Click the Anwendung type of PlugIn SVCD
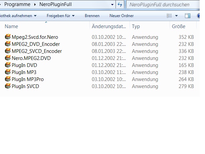 (x=145, y=86)
